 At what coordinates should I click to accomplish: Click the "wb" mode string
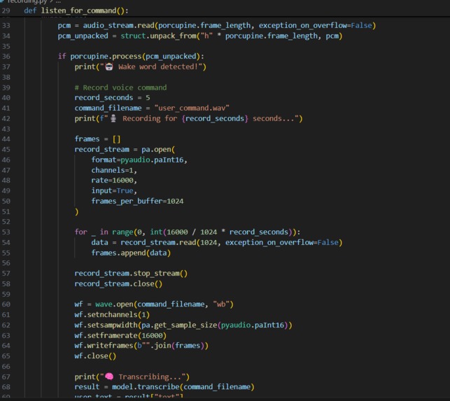point(221,304)
